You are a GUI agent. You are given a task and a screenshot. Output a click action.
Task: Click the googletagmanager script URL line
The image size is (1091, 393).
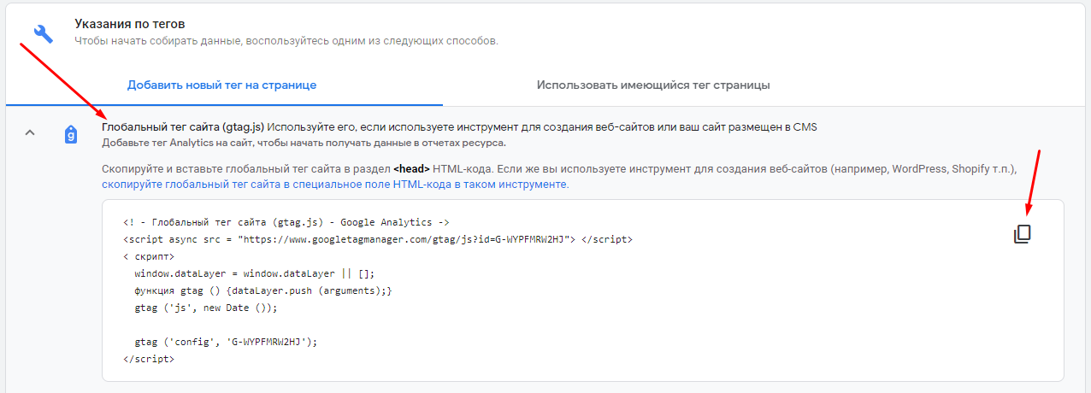click(x=377, y=239)
